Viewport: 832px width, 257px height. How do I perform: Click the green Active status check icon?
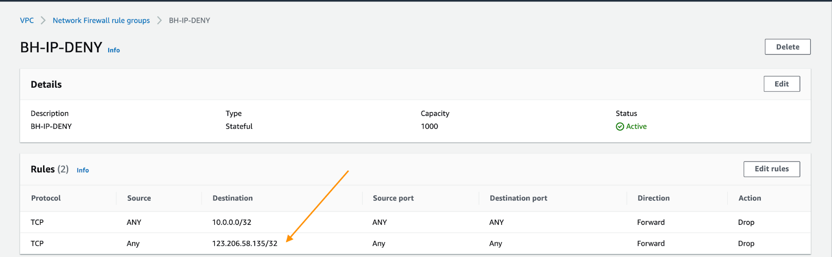tap(620, 127)
